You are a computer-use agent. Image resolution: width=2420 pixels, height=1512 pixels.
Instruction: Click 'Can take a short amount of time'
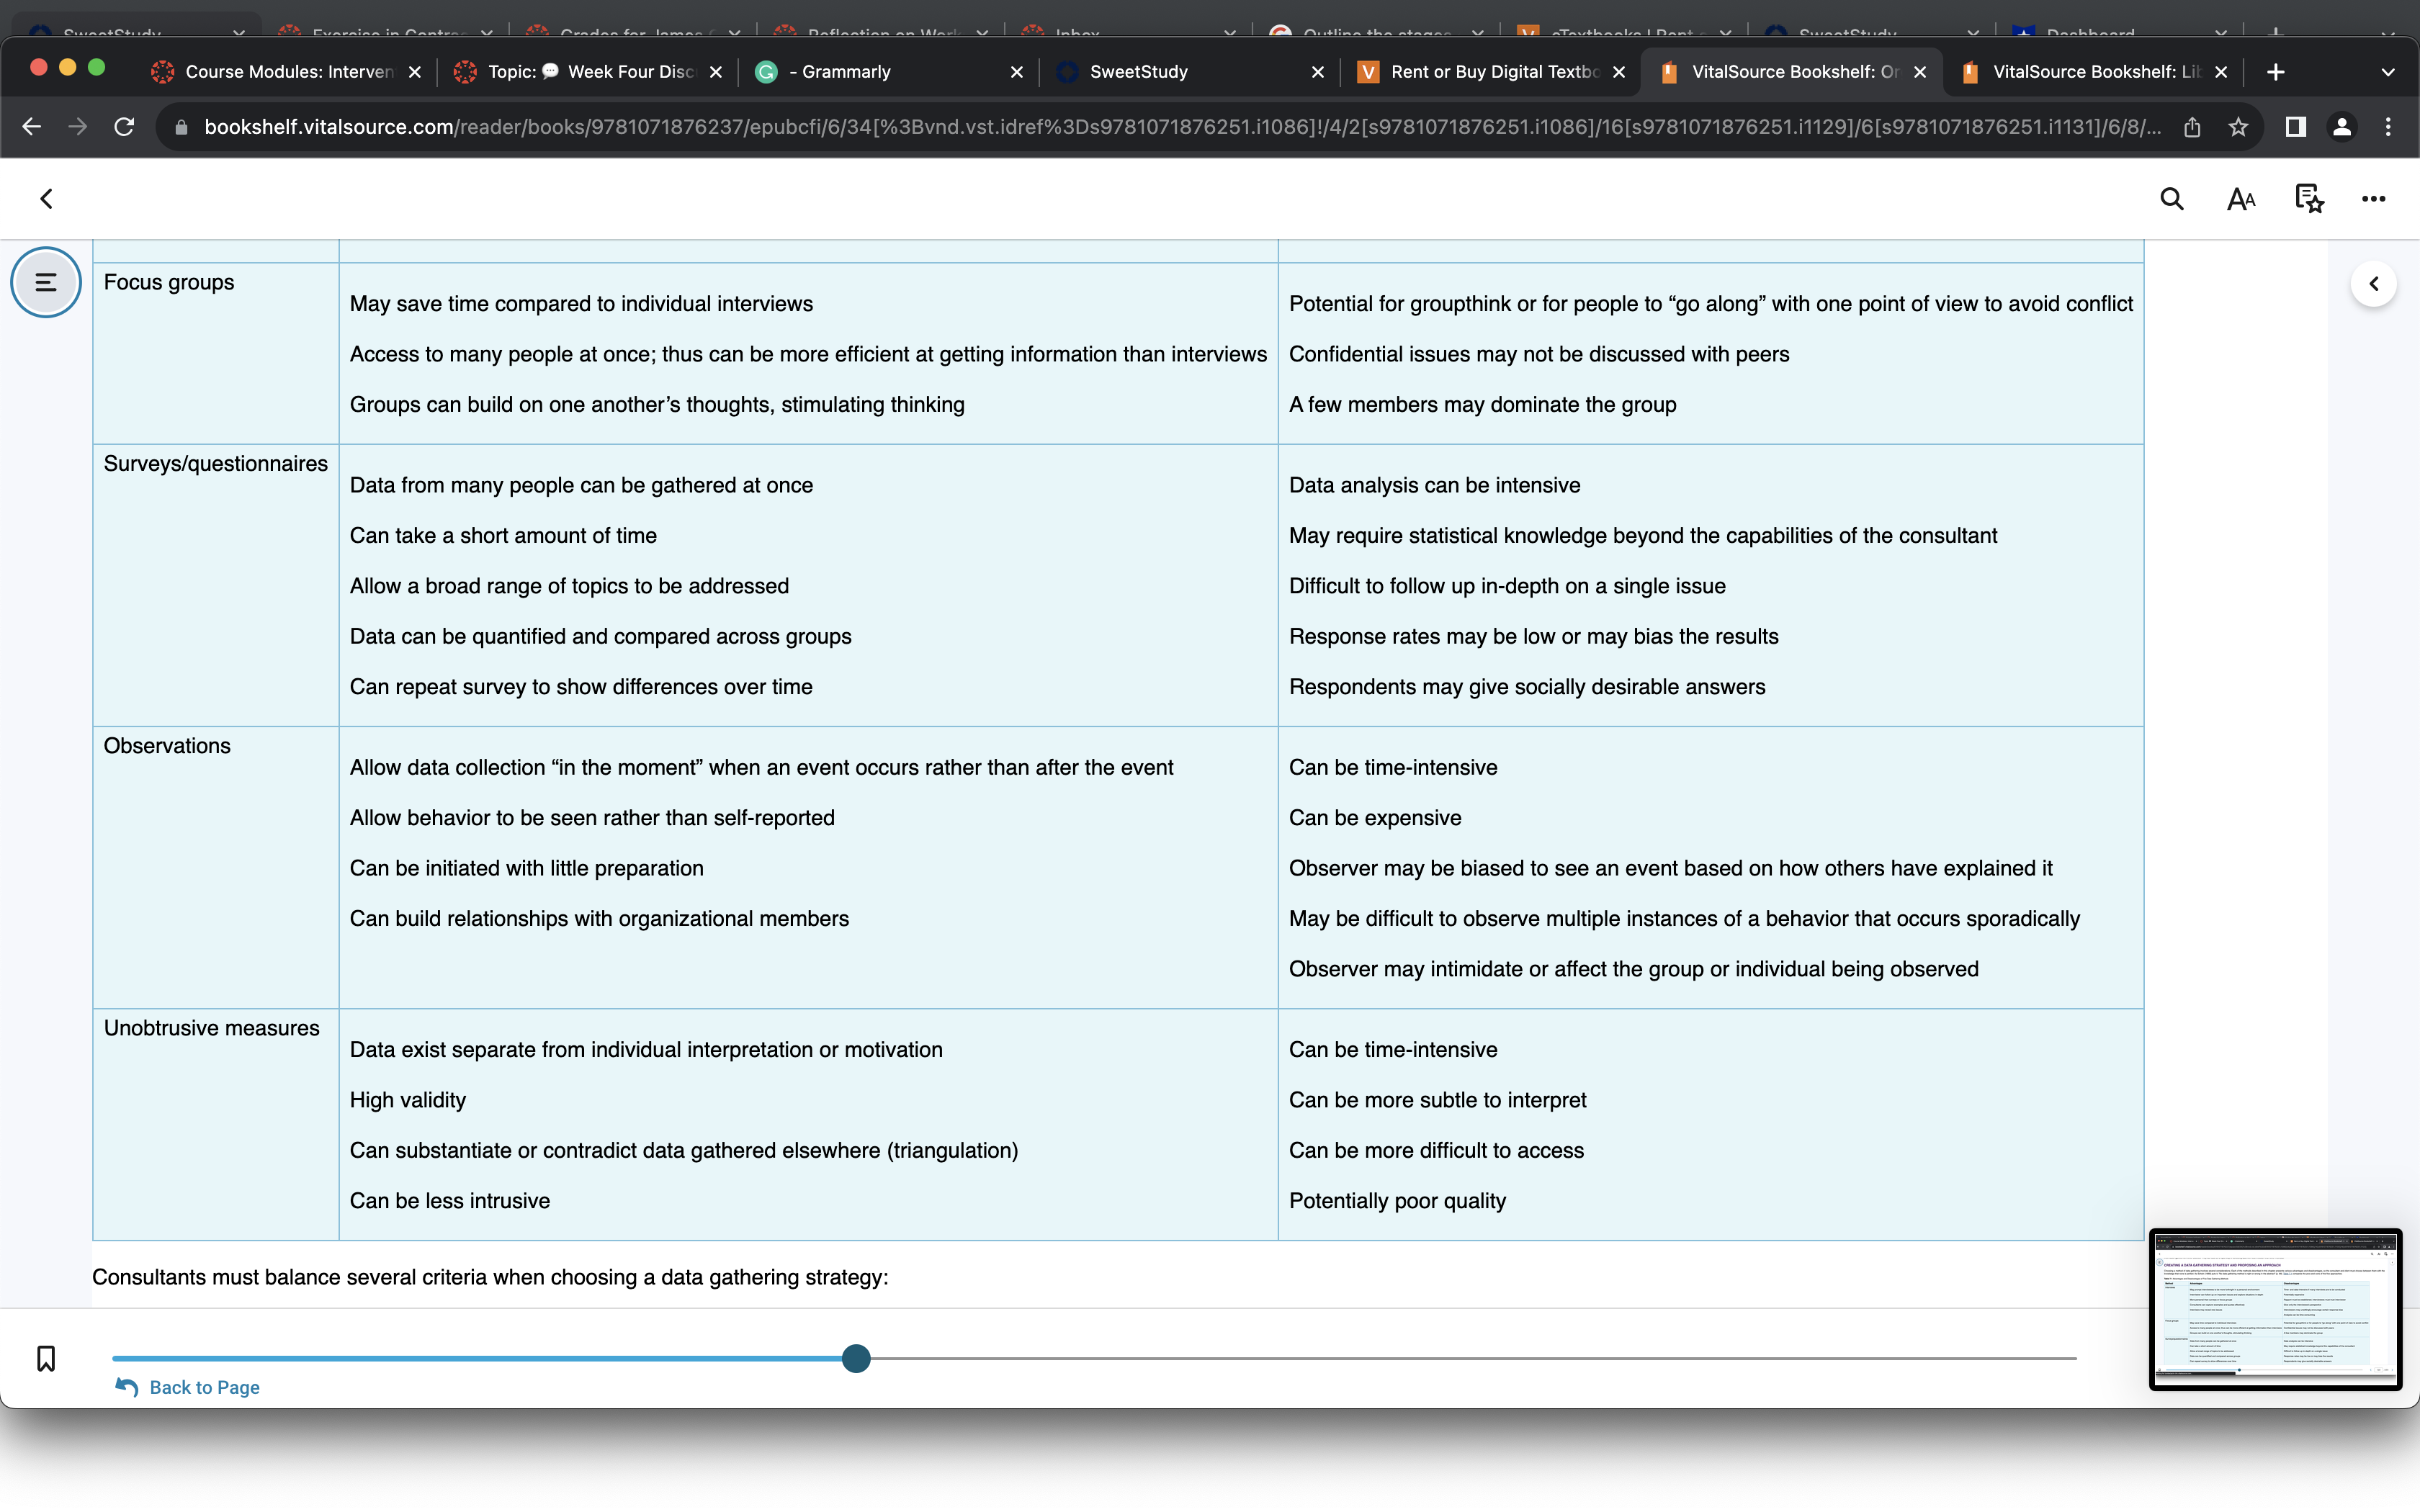click(x=503, y=536)
